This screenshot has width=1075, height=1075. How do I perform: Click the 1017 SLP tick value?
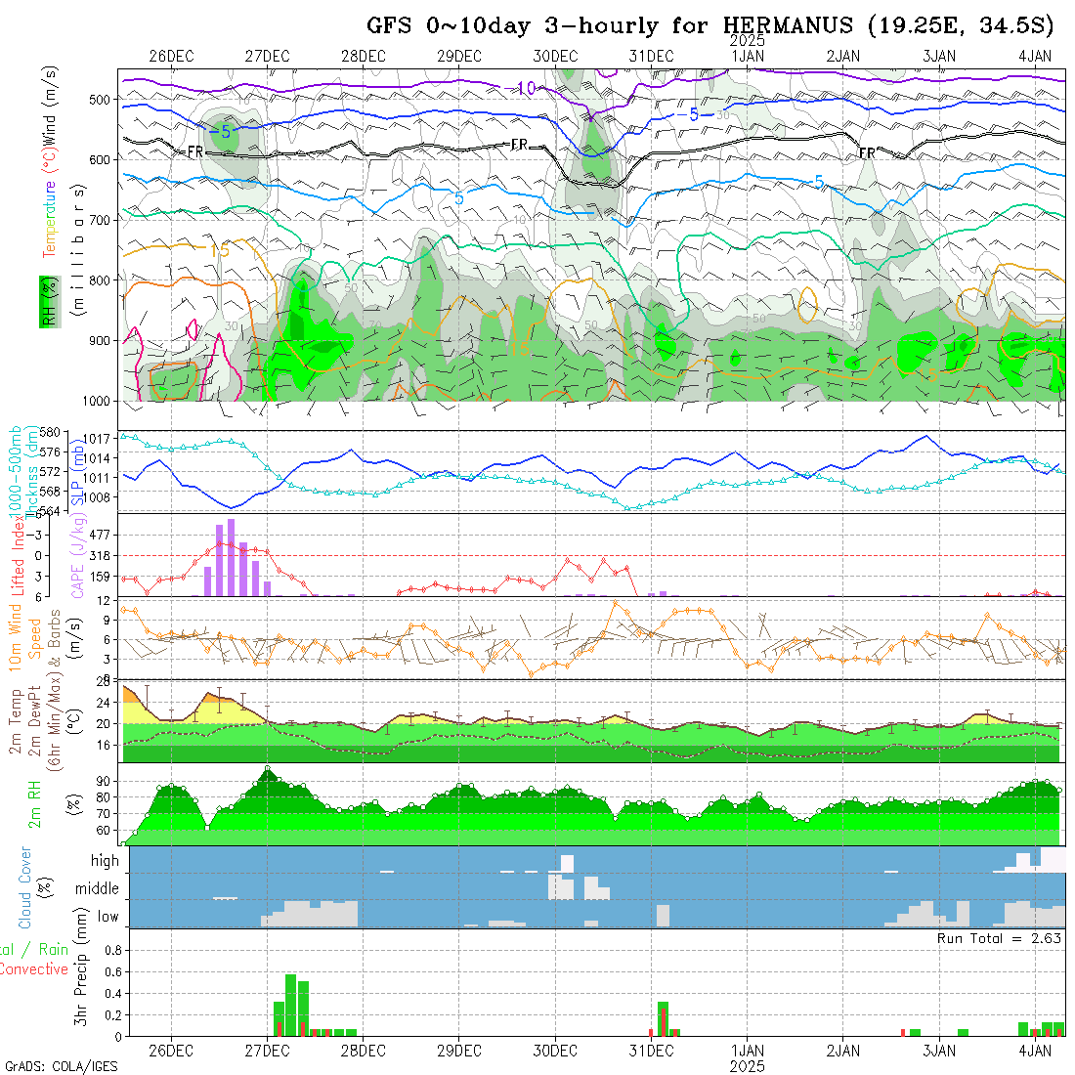97,439
